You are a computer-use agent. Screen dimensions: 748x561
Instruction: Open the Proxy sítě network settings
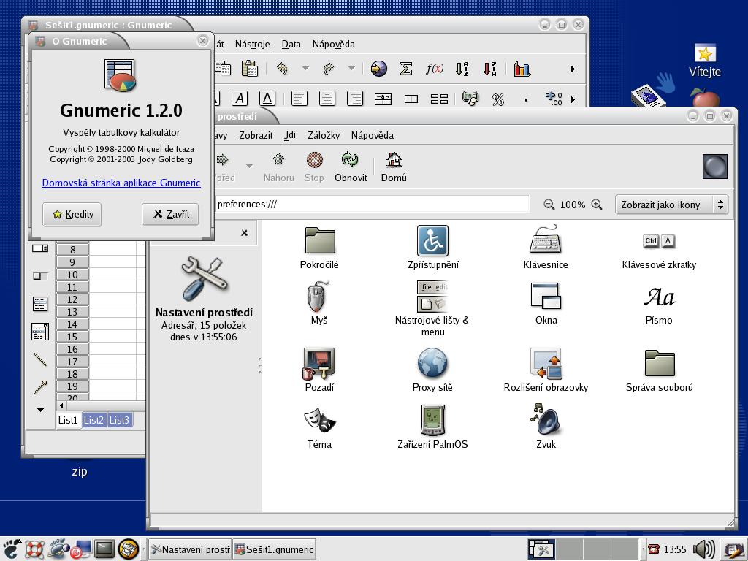point(432,370)
